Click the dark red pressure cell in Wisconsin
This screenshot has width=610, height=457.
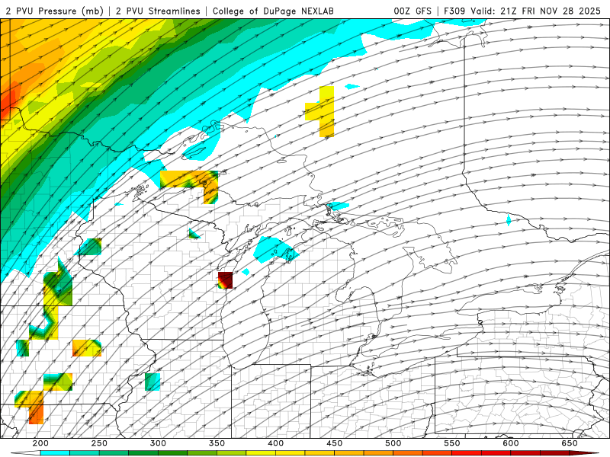point(225,280)
